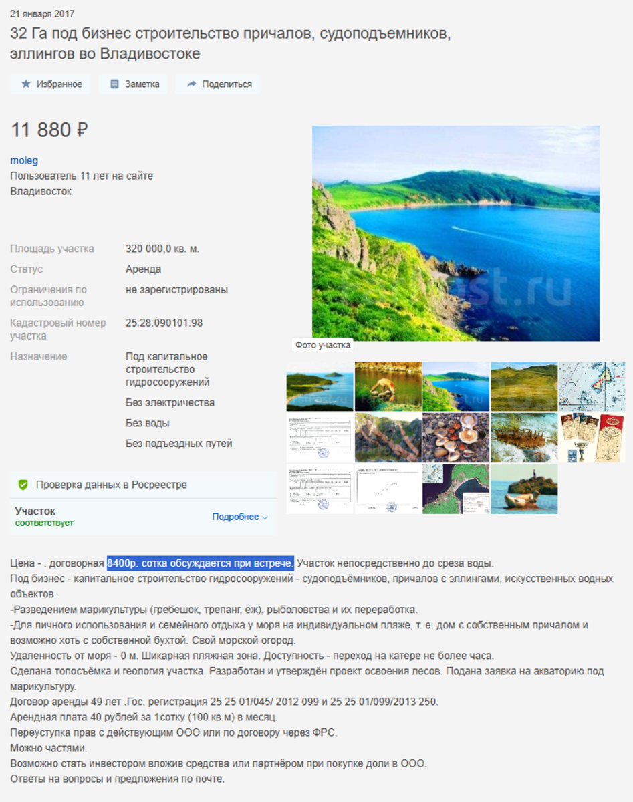Select the first thumbnail of the coastline
633x802 pixels.
(x=320, y=386)
